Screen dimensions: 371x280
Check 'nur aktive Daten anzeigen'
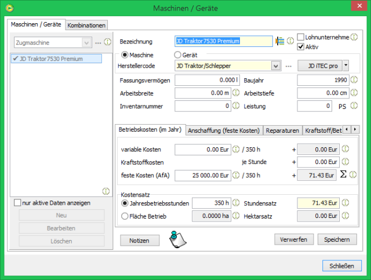tap(18, 203)
